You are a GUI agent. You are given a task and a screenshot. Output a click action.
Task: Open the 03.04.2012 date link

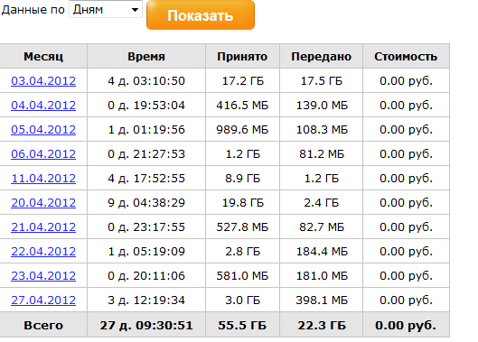click(43, 80)
